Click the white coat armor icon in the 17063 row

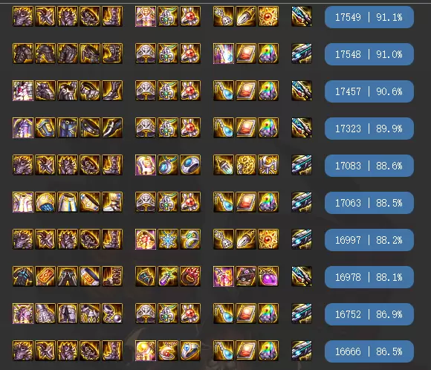(x=23, y=202)
